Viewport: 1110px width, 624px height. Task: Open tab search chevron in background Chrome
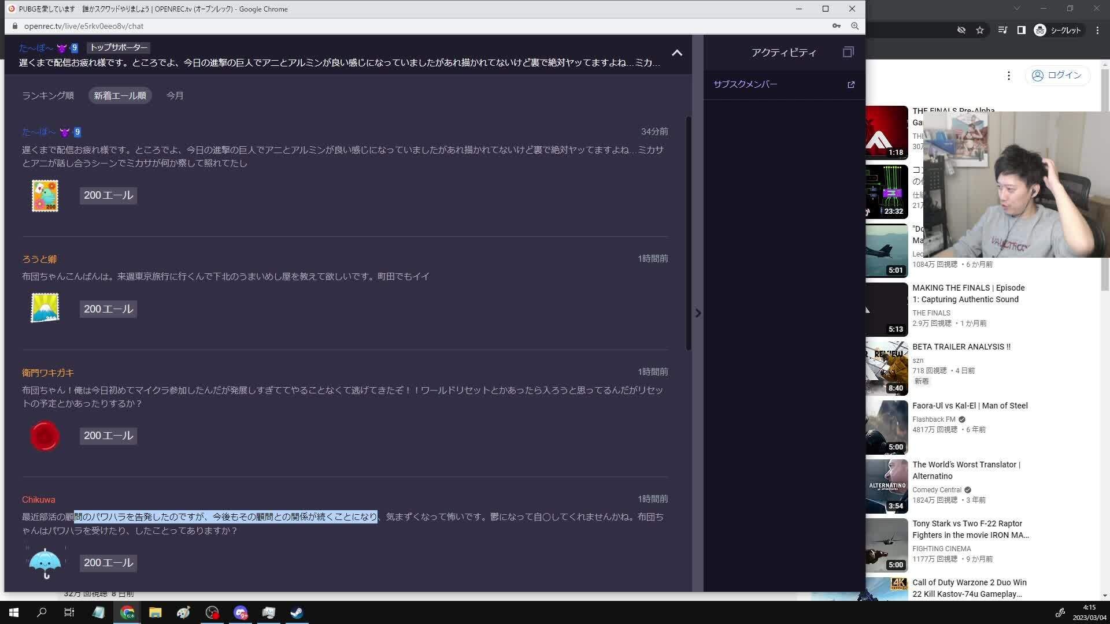tap(1017, 8)
